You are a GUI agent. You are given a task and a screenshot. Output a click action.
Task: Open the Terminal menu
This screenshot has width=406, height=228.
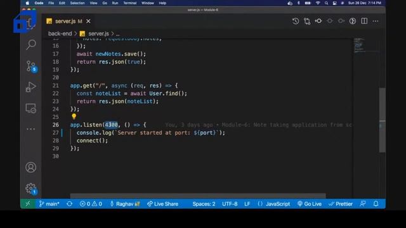[129, 3]
